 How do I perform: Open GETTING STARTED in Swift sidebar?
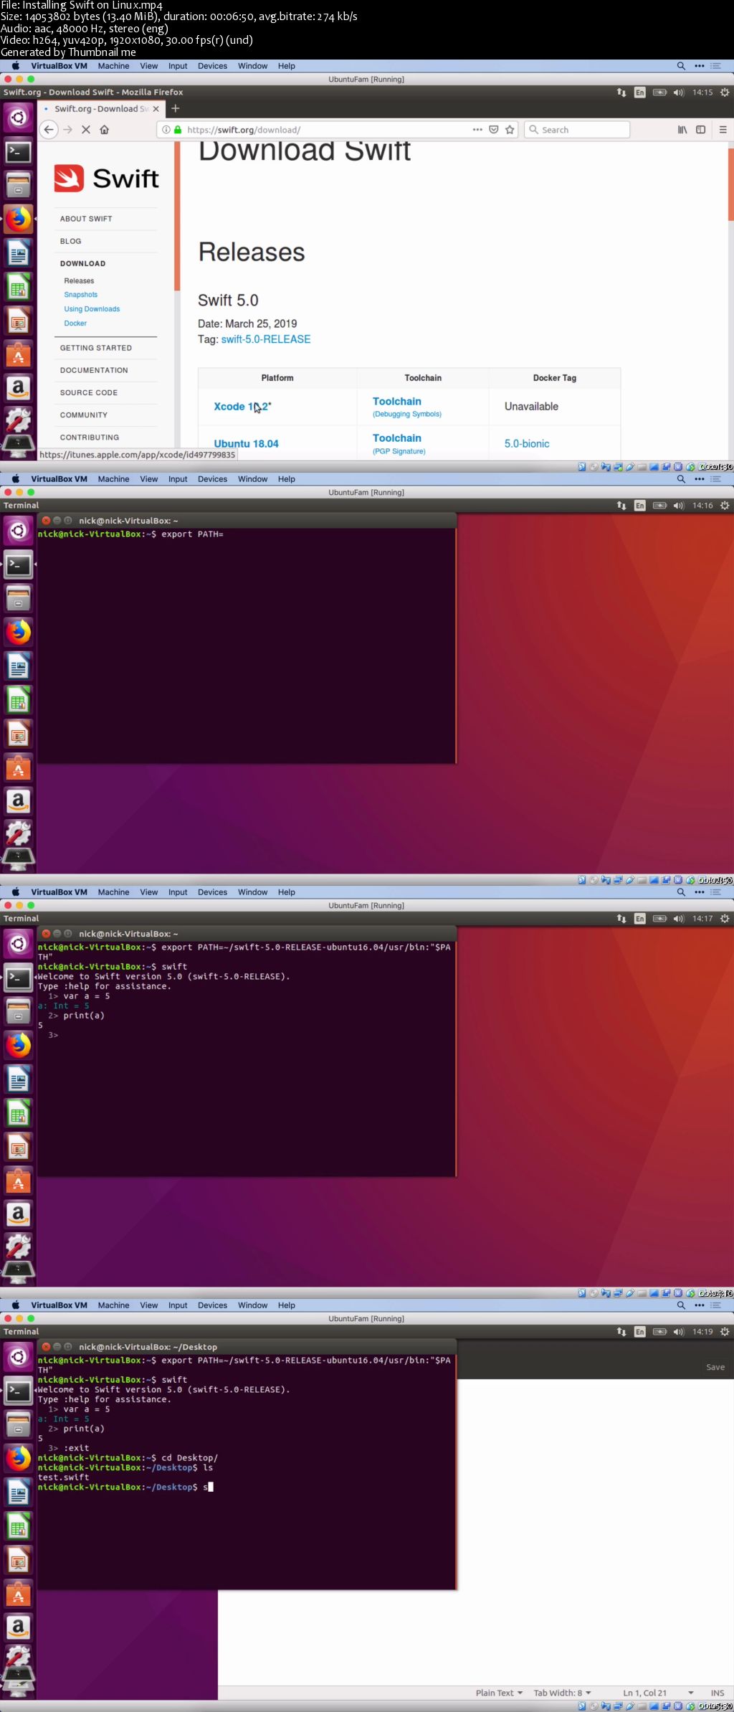click(x=96, y=348)
